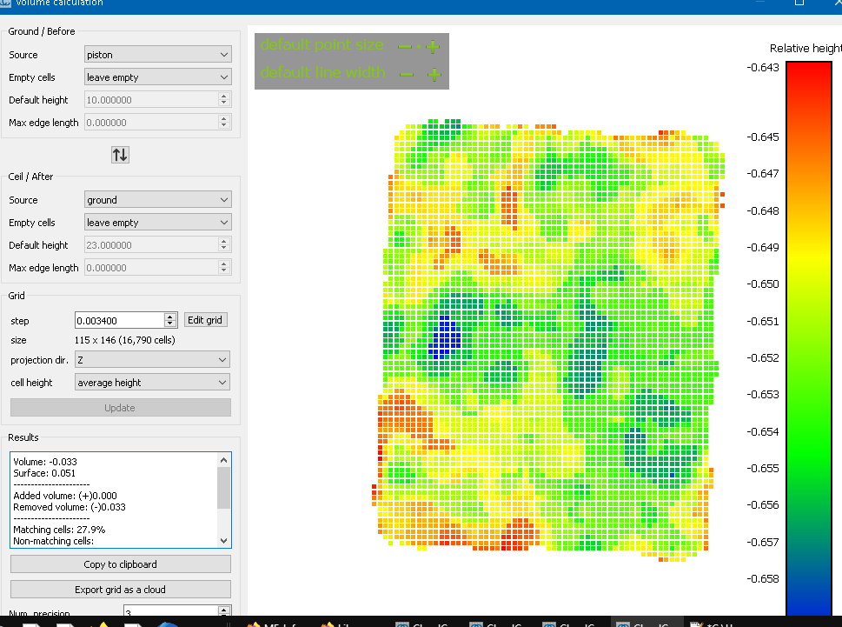842x627 pixels.
Task: Open cell height dropdown showing average height
Action: [152, 383]
